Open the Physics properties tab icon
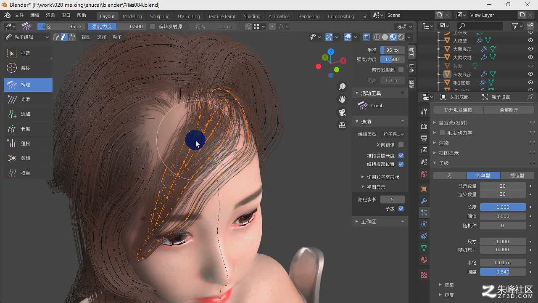 [x=424, y=224]
